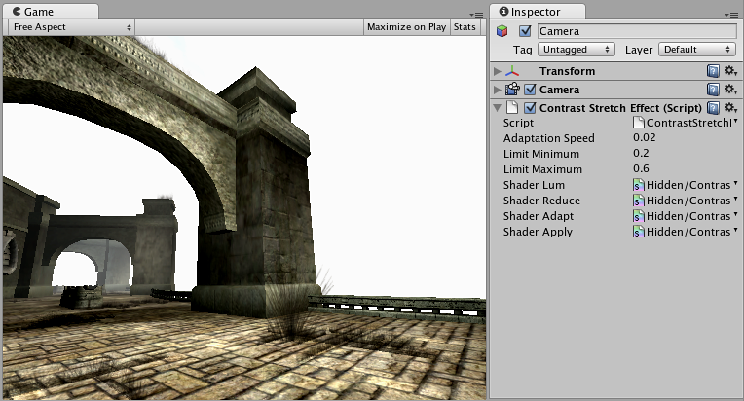Click the Shader Lum shader asset icon
Screen dimensions: 744x401
(x=639, y=185)
